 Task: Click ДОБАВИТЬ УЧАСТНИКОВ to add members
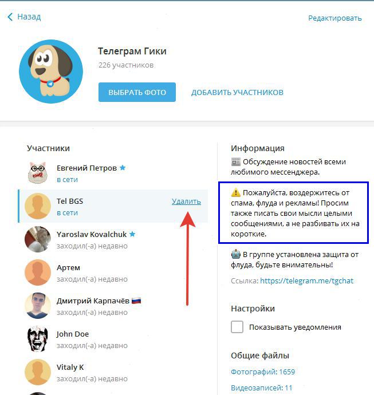[237, 92]
